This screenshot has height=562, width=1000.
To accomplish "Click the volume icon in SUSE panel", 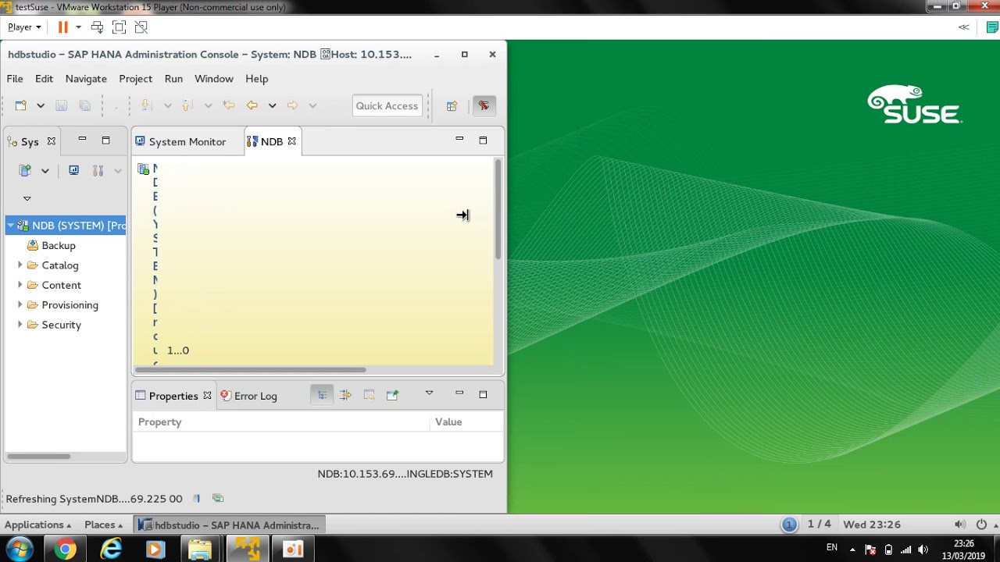I will click(959, 525).
